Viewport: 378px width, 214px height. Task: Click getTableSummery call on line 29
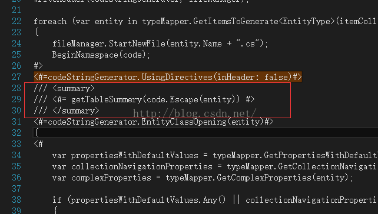coord(155,99)
